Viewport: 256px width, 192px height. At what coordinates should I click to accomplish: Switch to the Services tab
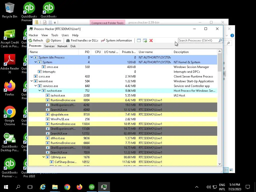point(49,46)
